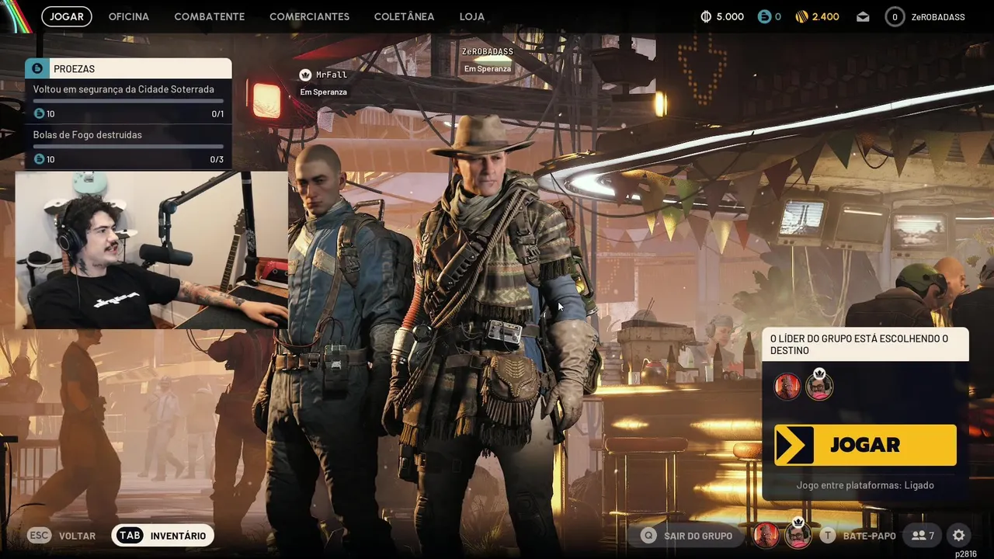Open the PROEZAS panel title
This screenshot has height=559, width=994.
(x=74, y=69)
